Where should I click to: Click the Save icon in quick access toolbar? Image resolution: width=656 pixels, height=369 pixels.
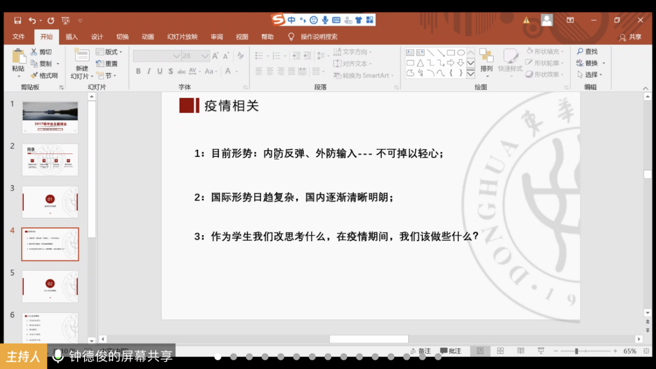coord(17,21)
